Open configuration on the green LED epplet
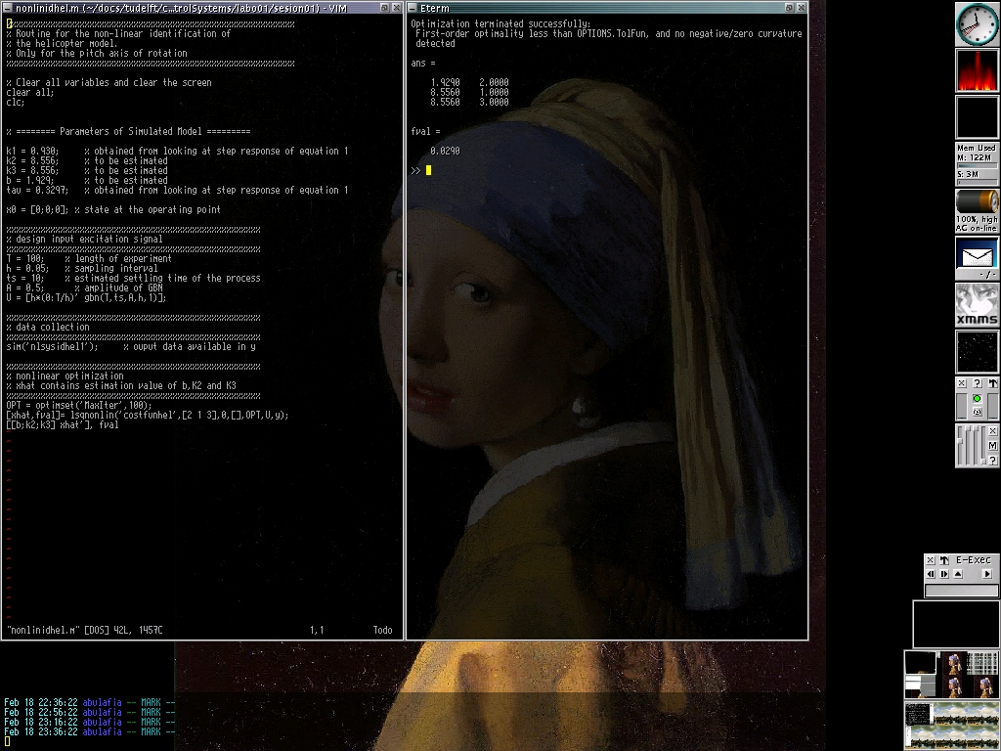The width and height of the screenshot is (1001, 751). [993, 383]
